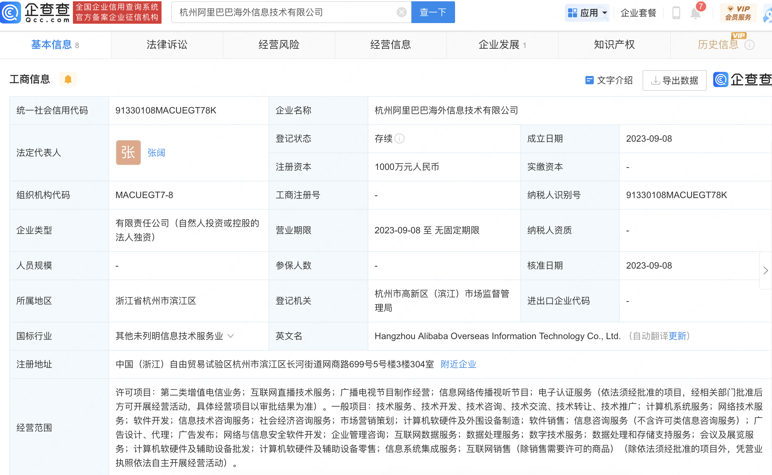Screen dimensions: 772x475
Task: Open notifications bell with 7 badge
Action: (x=696, y=13)
